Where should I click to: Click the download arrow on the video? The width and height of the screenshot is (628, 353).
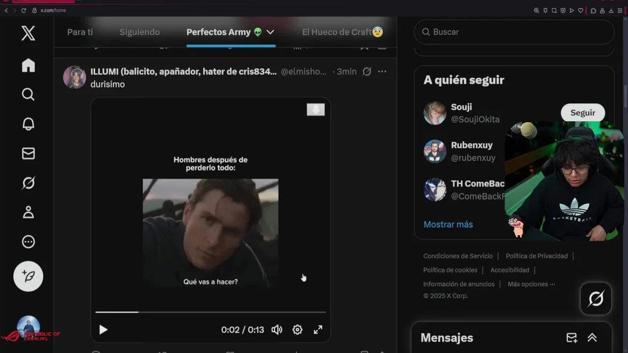coord(315,109)
